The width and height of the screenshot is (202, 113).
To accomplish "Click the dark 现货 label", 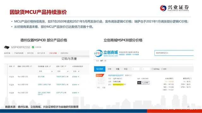I will click(139, 83).
